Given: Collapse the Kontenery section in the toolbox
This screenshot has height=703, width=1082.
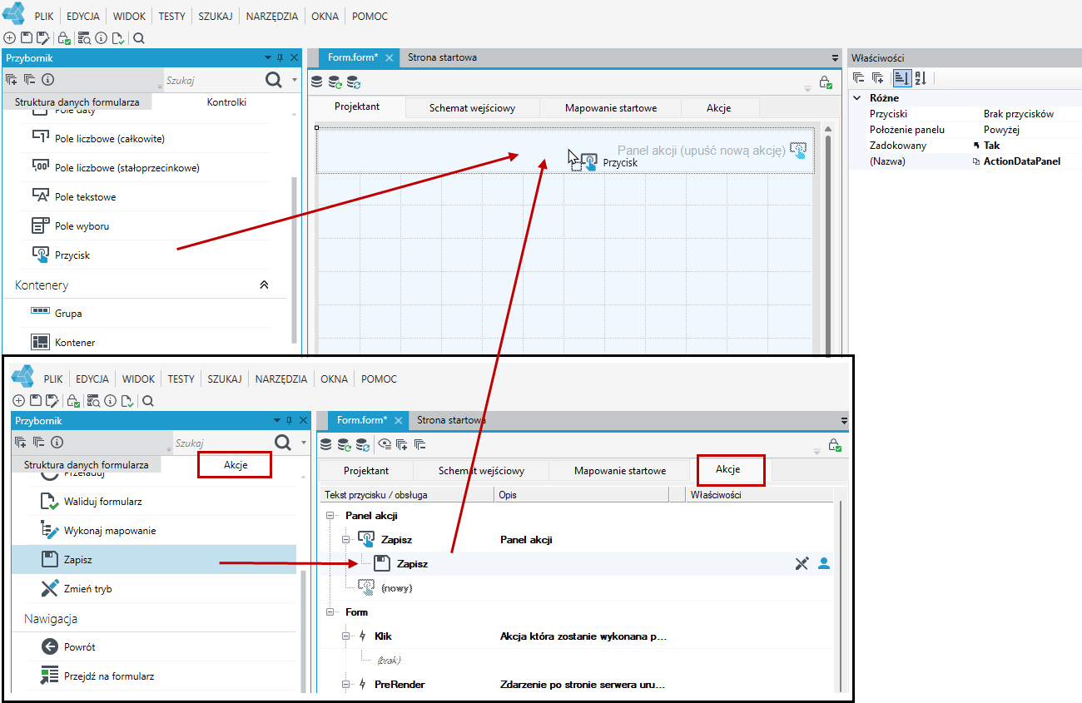Looking at the screenshot, I should 264,285.
